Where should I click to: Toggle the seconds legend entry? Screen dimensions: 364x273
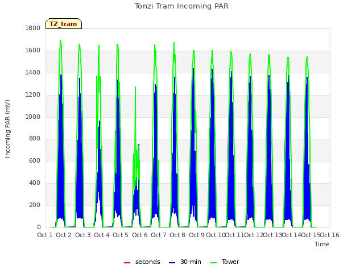(142, 262)
